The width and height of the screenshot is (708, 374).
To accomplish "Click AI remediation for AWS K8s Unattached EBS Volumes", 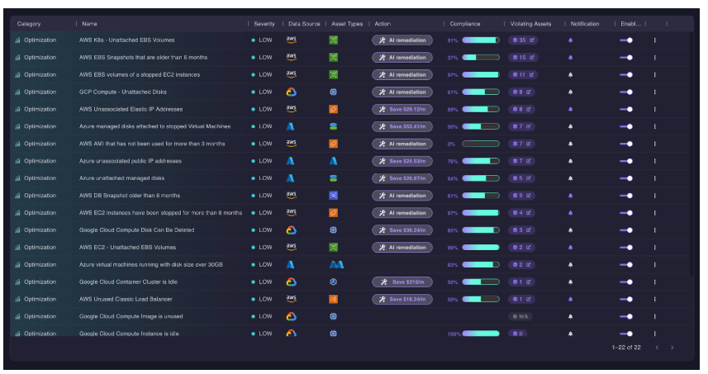I will tap(402, 40).
